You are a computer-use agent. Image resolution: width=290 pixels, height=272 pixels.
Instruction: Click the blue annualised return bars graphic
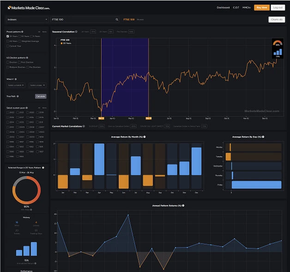tap(27, 249)
